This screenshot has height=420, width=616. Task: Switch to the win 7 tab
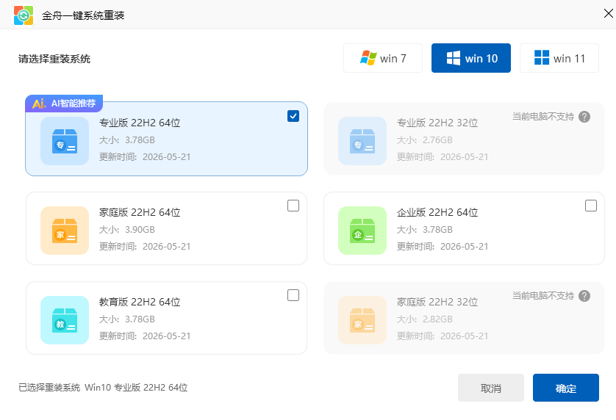pyautogui.click(x=383, y=58)
